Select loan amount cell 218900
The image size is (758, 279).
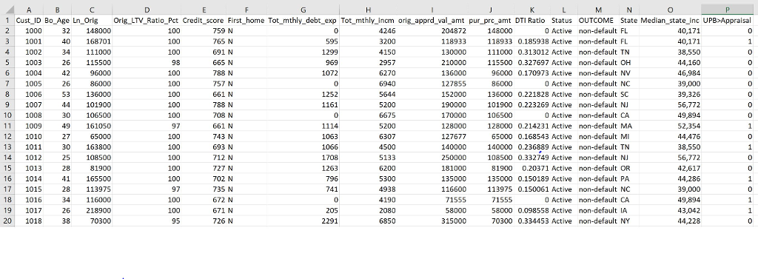tap(93, 210)
